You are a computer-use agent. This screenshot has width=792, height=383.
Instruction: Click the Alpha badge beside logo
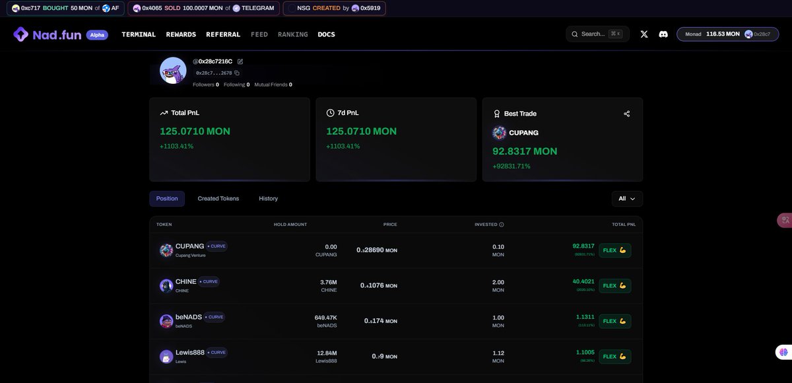pyautogui.click(x=97, y=35)
